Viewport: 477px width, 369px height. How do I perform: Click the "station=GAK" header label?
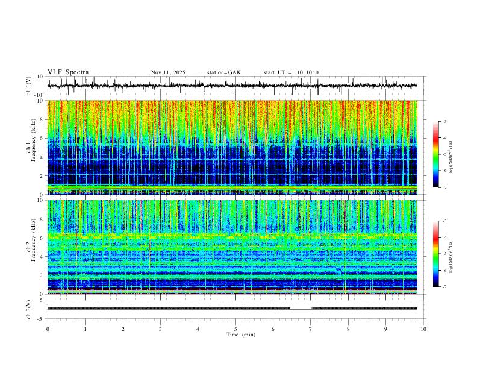tap(223, 72)
